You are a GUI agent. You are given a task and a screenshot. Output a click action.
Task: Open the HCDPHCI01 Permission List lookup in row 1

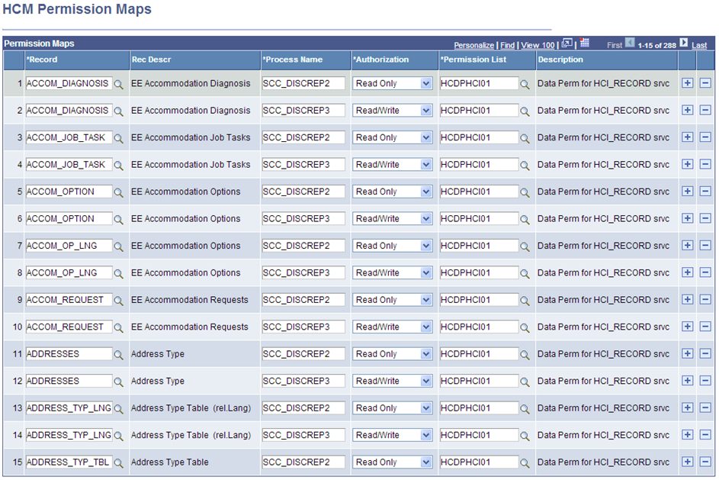[523, 83]
